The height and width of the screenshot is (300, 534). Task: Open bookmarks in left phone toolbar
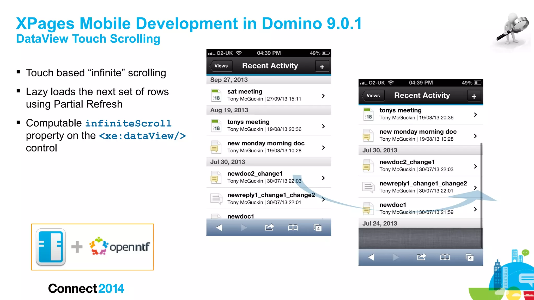(x=293, y=228)
